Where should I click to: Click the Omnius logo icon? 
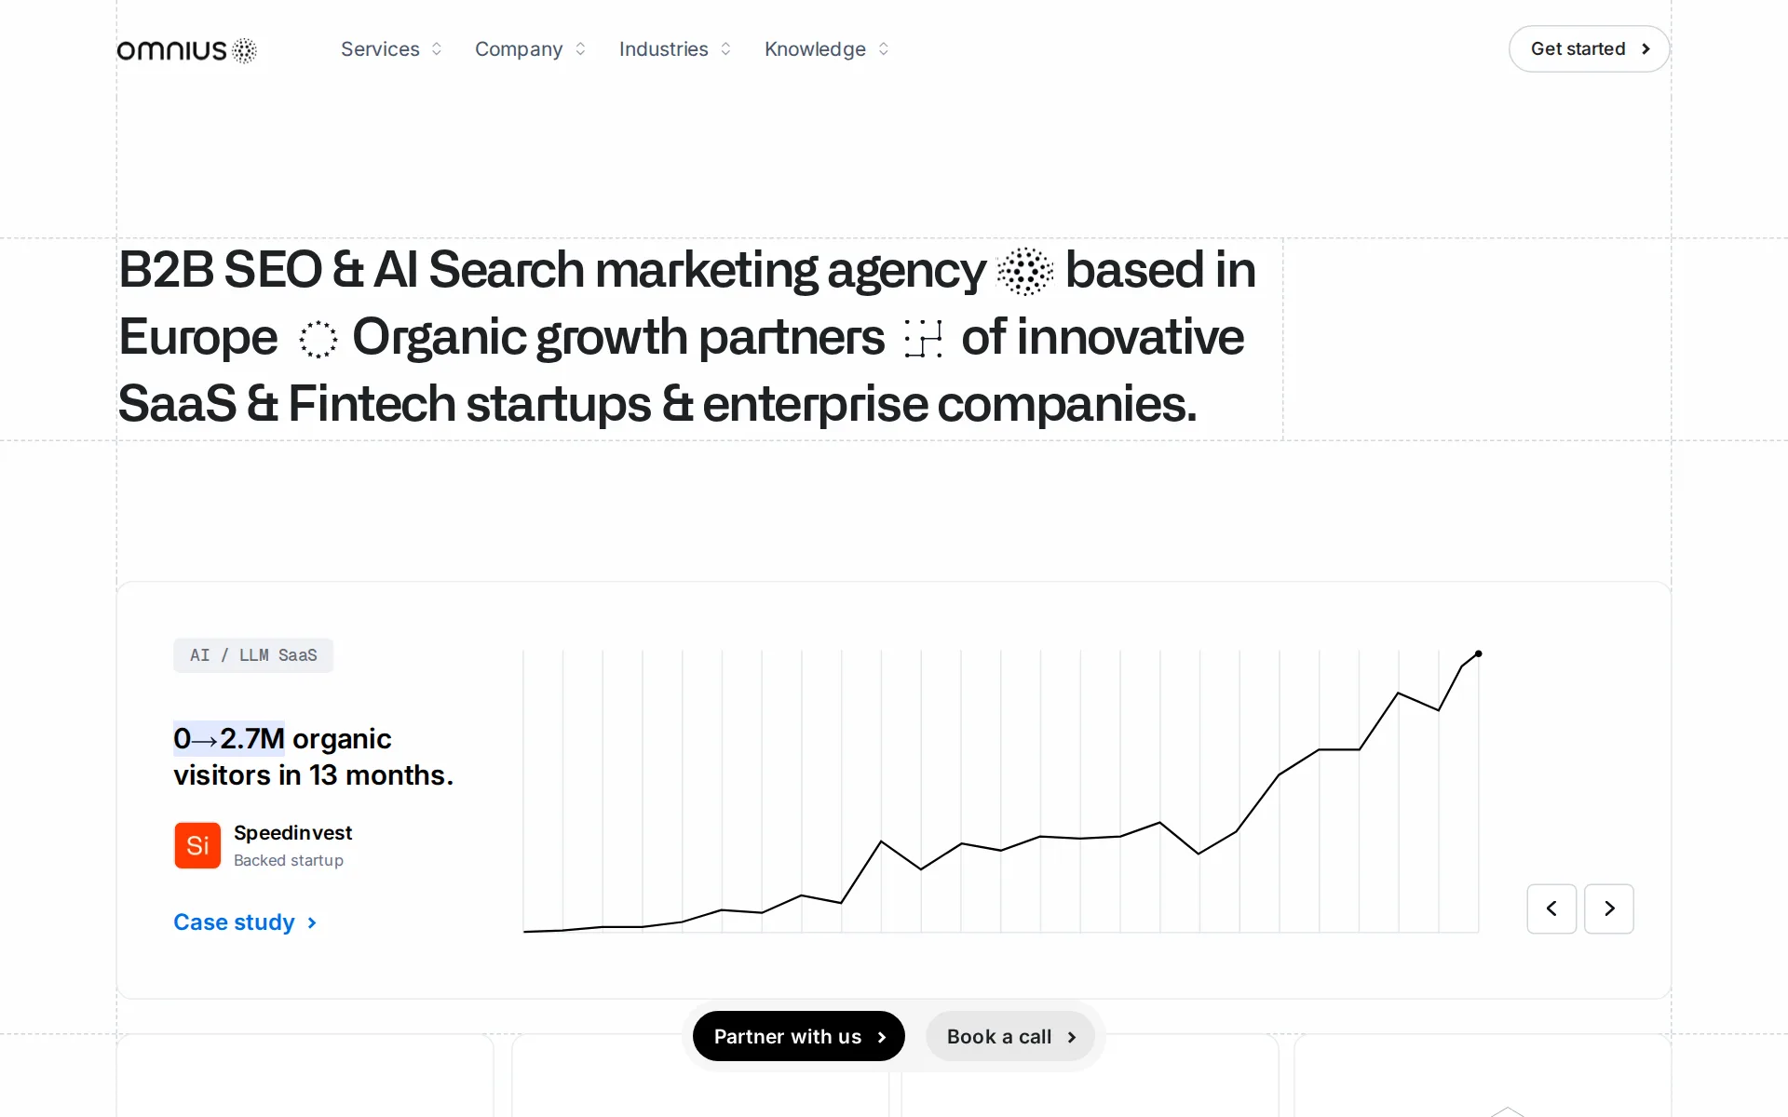pos(244,50)
